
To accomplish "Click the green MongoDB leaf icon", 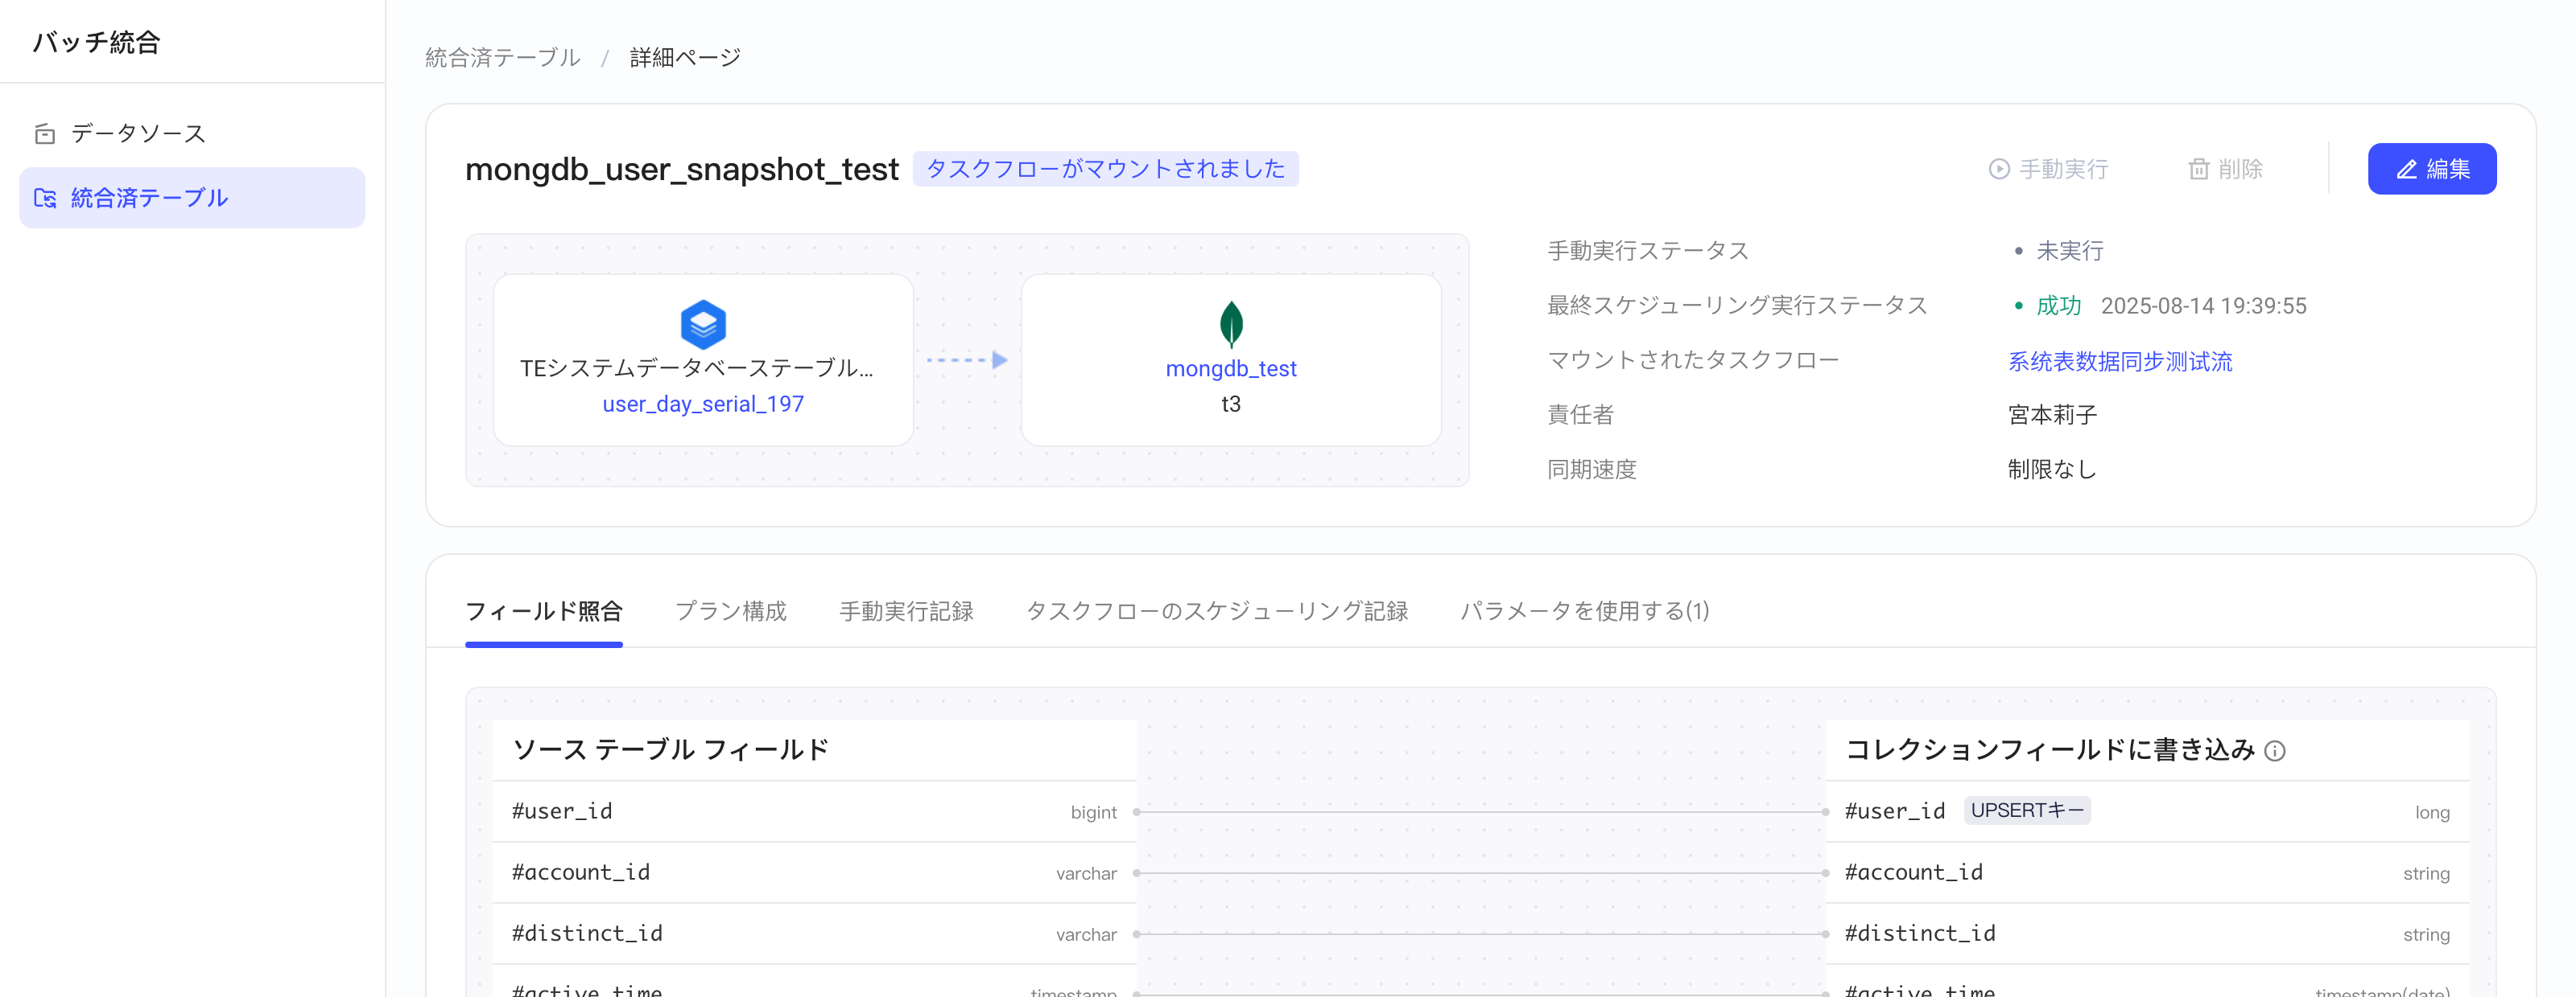I will 1231,324.
